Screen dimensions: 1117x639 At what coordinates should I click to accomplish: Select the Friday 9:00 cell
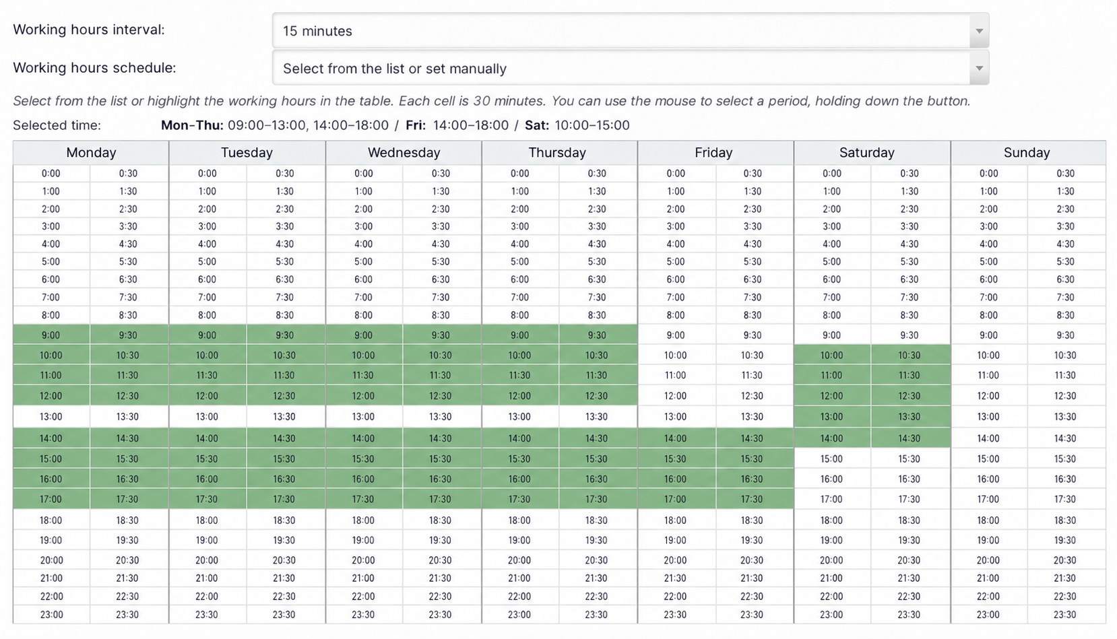tap(676, 335)
